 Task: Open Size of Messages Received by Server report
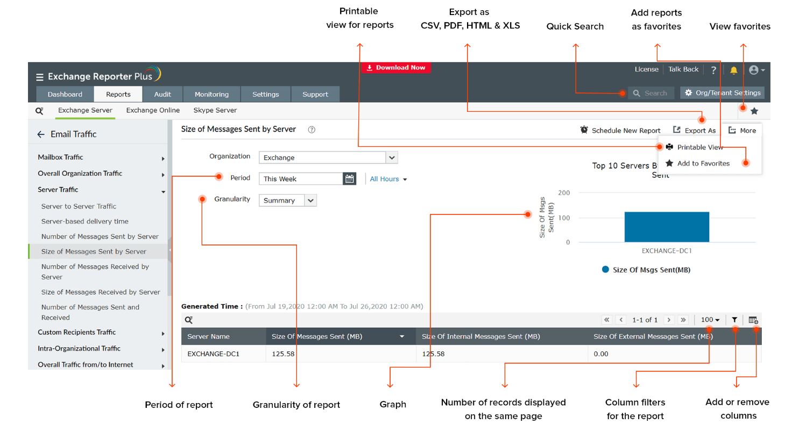(x=101, y=292)
